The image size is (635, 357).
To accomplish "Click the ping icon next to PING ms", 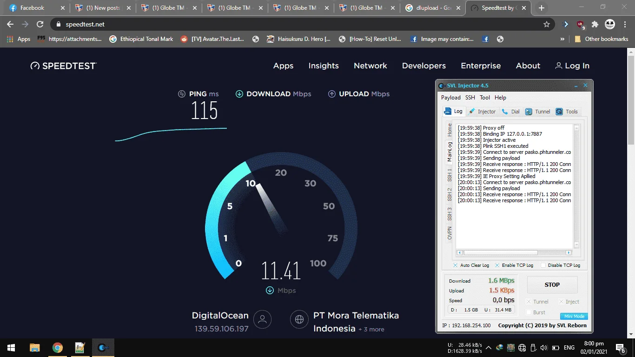I will [182, 94].
